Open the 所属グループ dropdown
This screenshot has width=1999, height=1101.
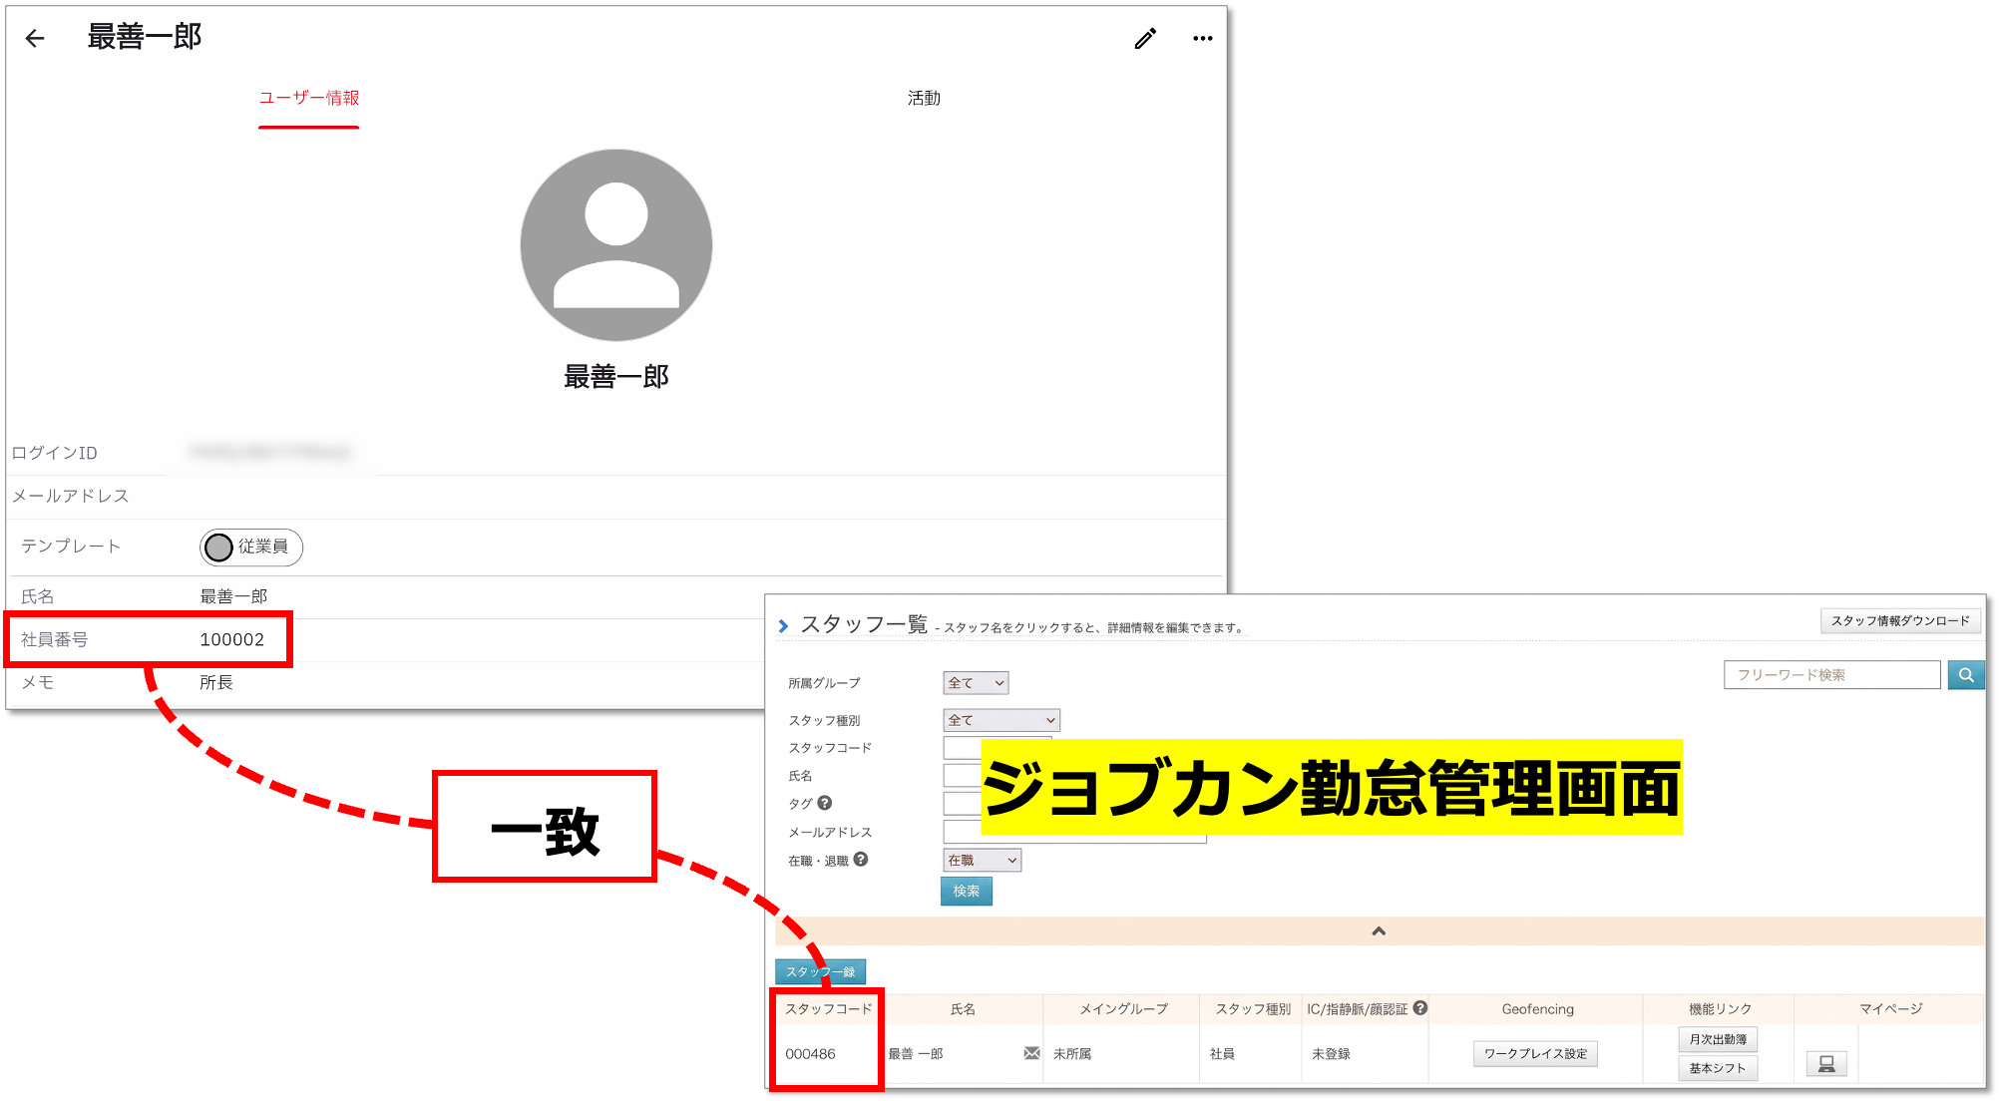[x=976, y=683]
